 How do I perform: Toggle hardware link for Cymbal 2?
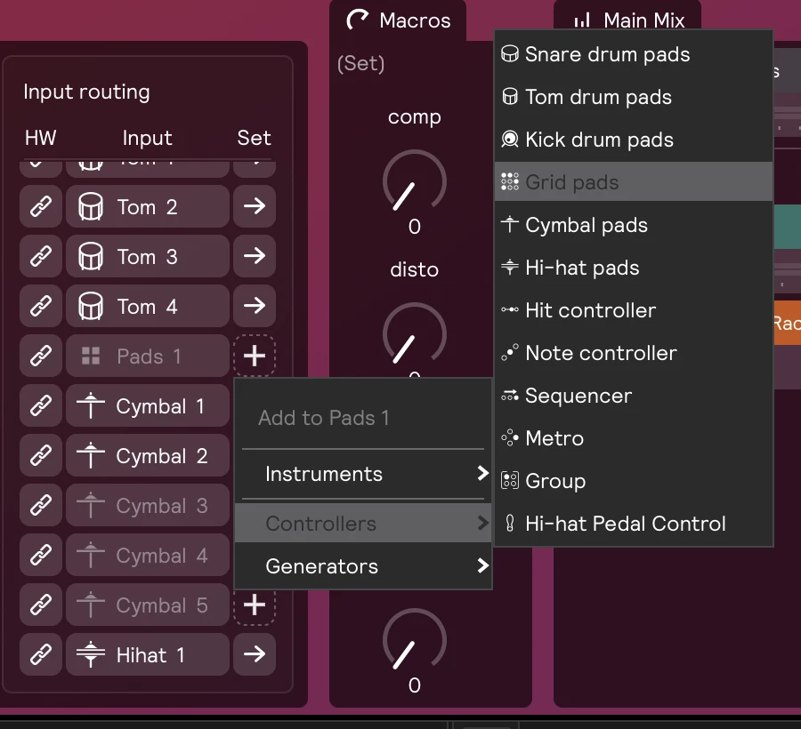click(41, 455)
